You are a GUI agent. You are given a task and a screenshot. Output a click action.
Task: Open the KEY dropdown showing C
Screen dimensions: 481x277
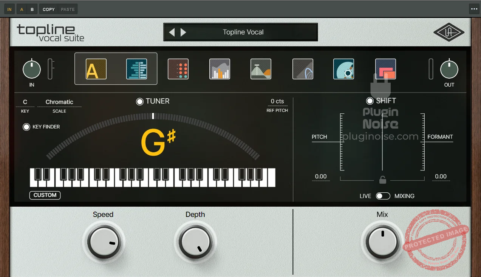pos(25,102)
